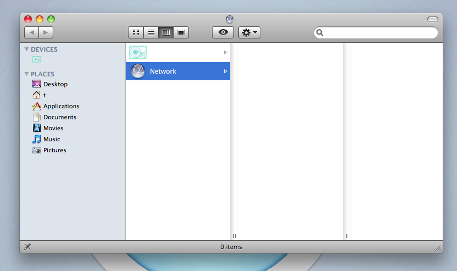Open Desktop in the sidebar
The image size is (457, 271).
[x=50, y=84]
